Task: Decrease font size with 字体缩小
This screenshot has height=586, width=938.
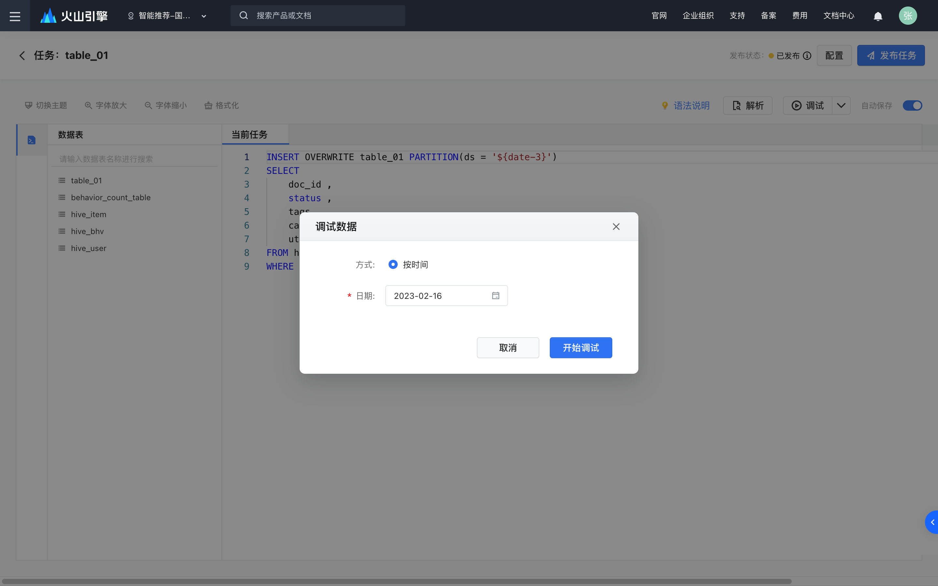Action: click(165, 105)
